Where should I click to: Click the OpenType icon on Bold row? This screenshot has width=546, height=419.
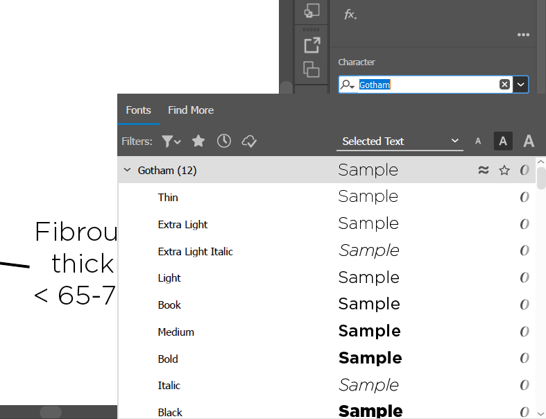coord(524,359)
